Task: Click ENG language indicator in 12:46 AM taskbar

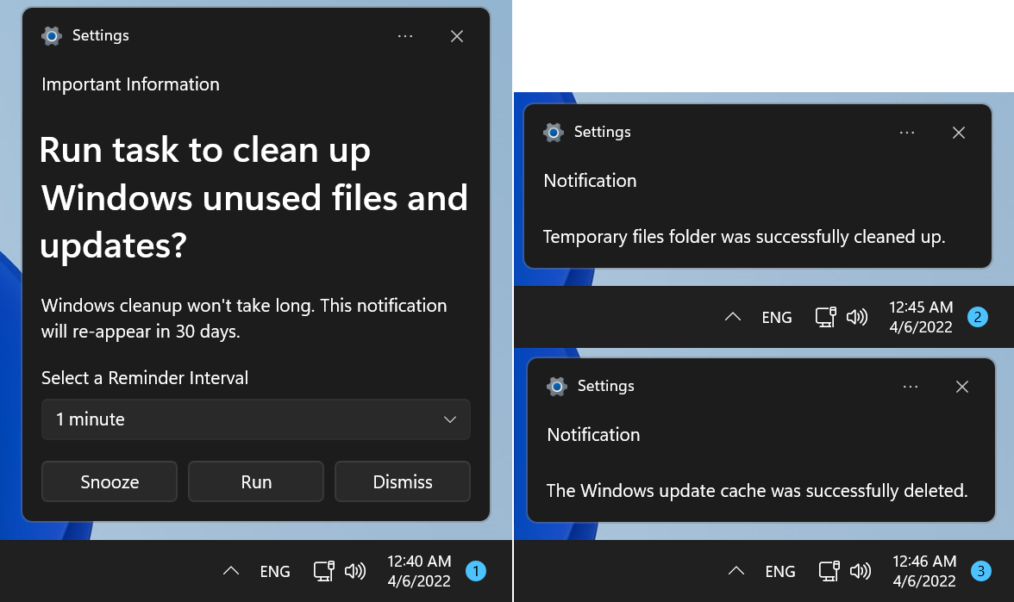Action: coord(779,572)
